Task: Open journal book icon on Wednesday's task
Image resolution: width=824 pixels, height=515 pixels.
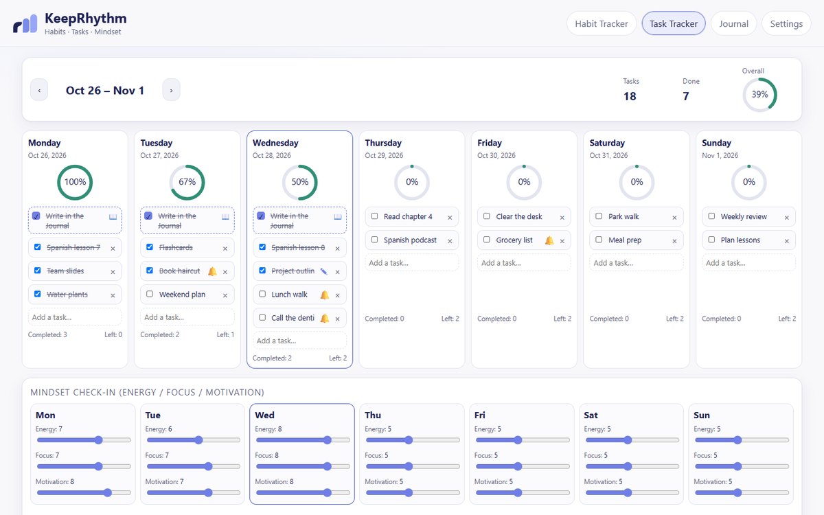Action: [337, 216]
